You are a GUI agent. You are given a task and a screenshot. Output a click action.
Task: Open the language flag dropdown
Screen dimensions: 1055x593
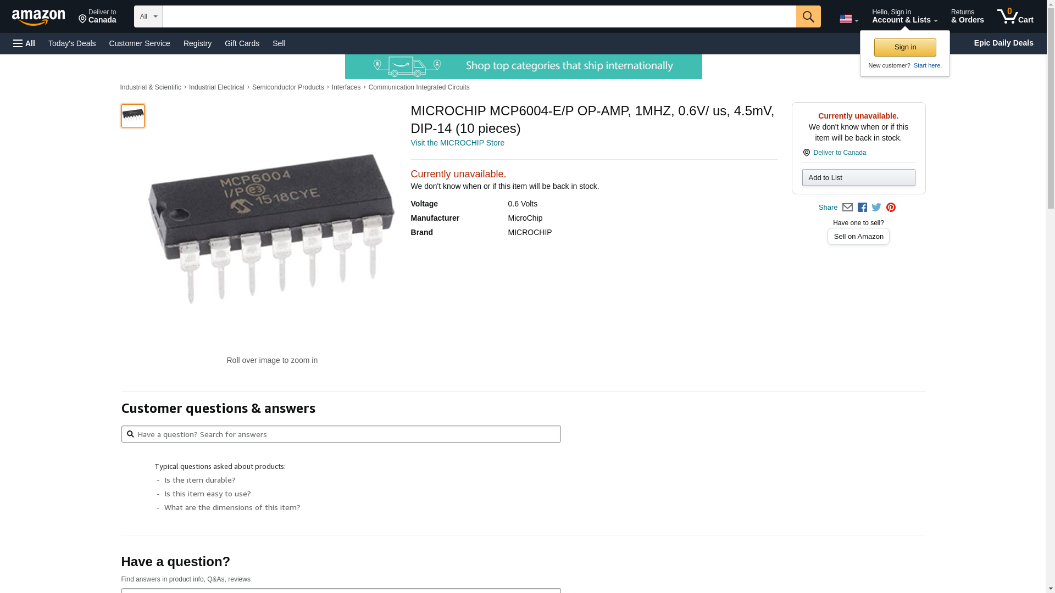coord(848,19)
